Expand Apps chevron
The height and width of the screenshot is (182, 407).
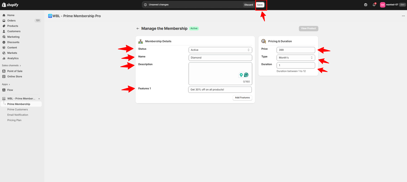9,85
